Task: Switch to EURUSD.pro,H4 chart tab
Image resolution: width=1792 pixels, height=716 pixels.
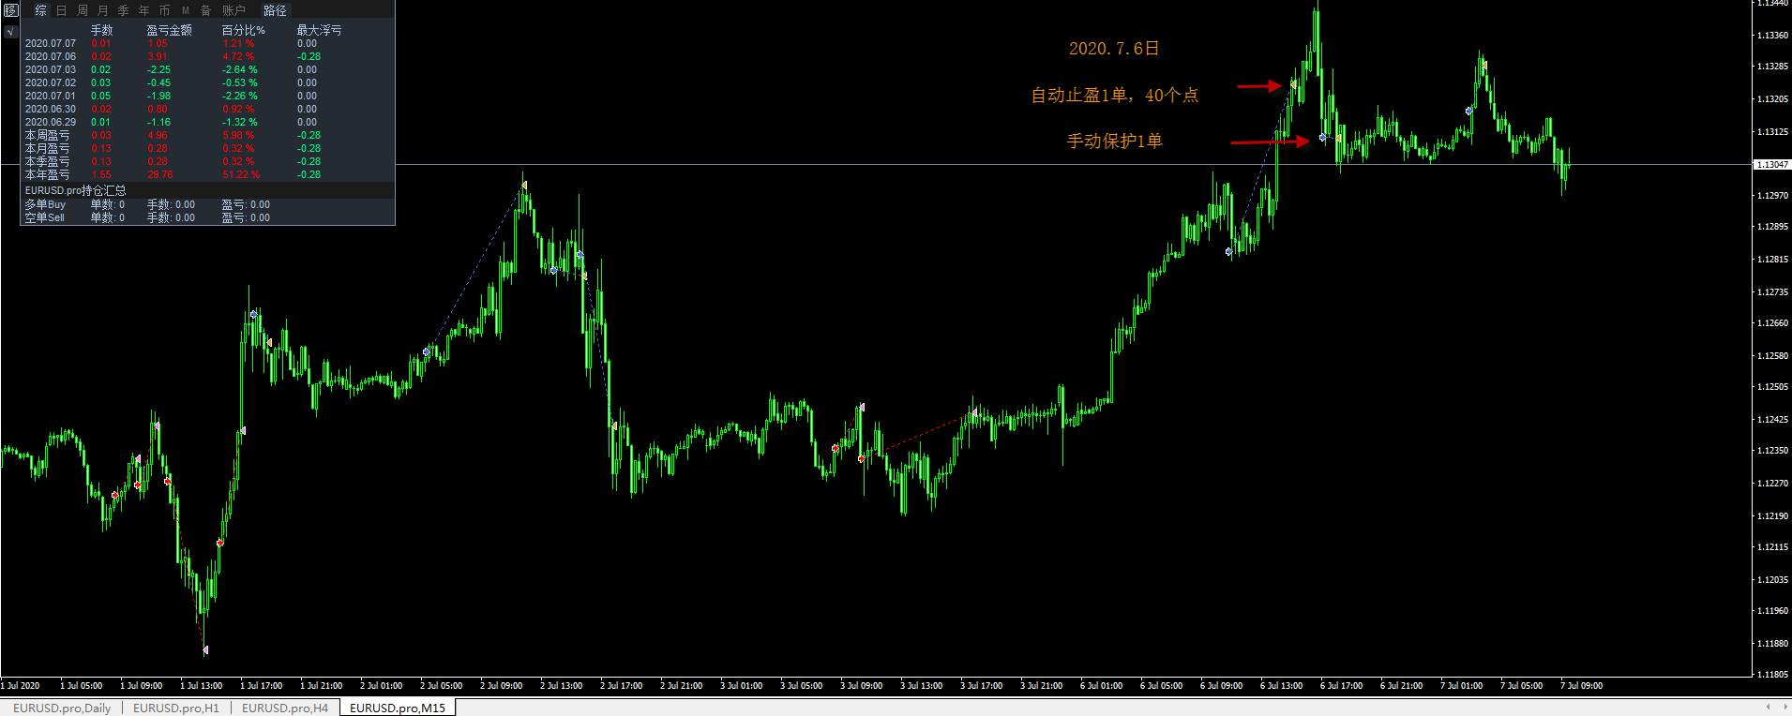Action: [x=285, y=708]
